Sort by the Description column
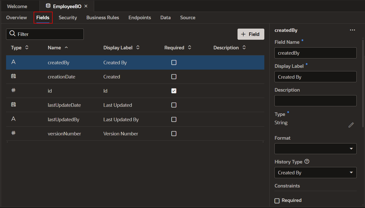 pyautogui.click(x=244, y=47)
